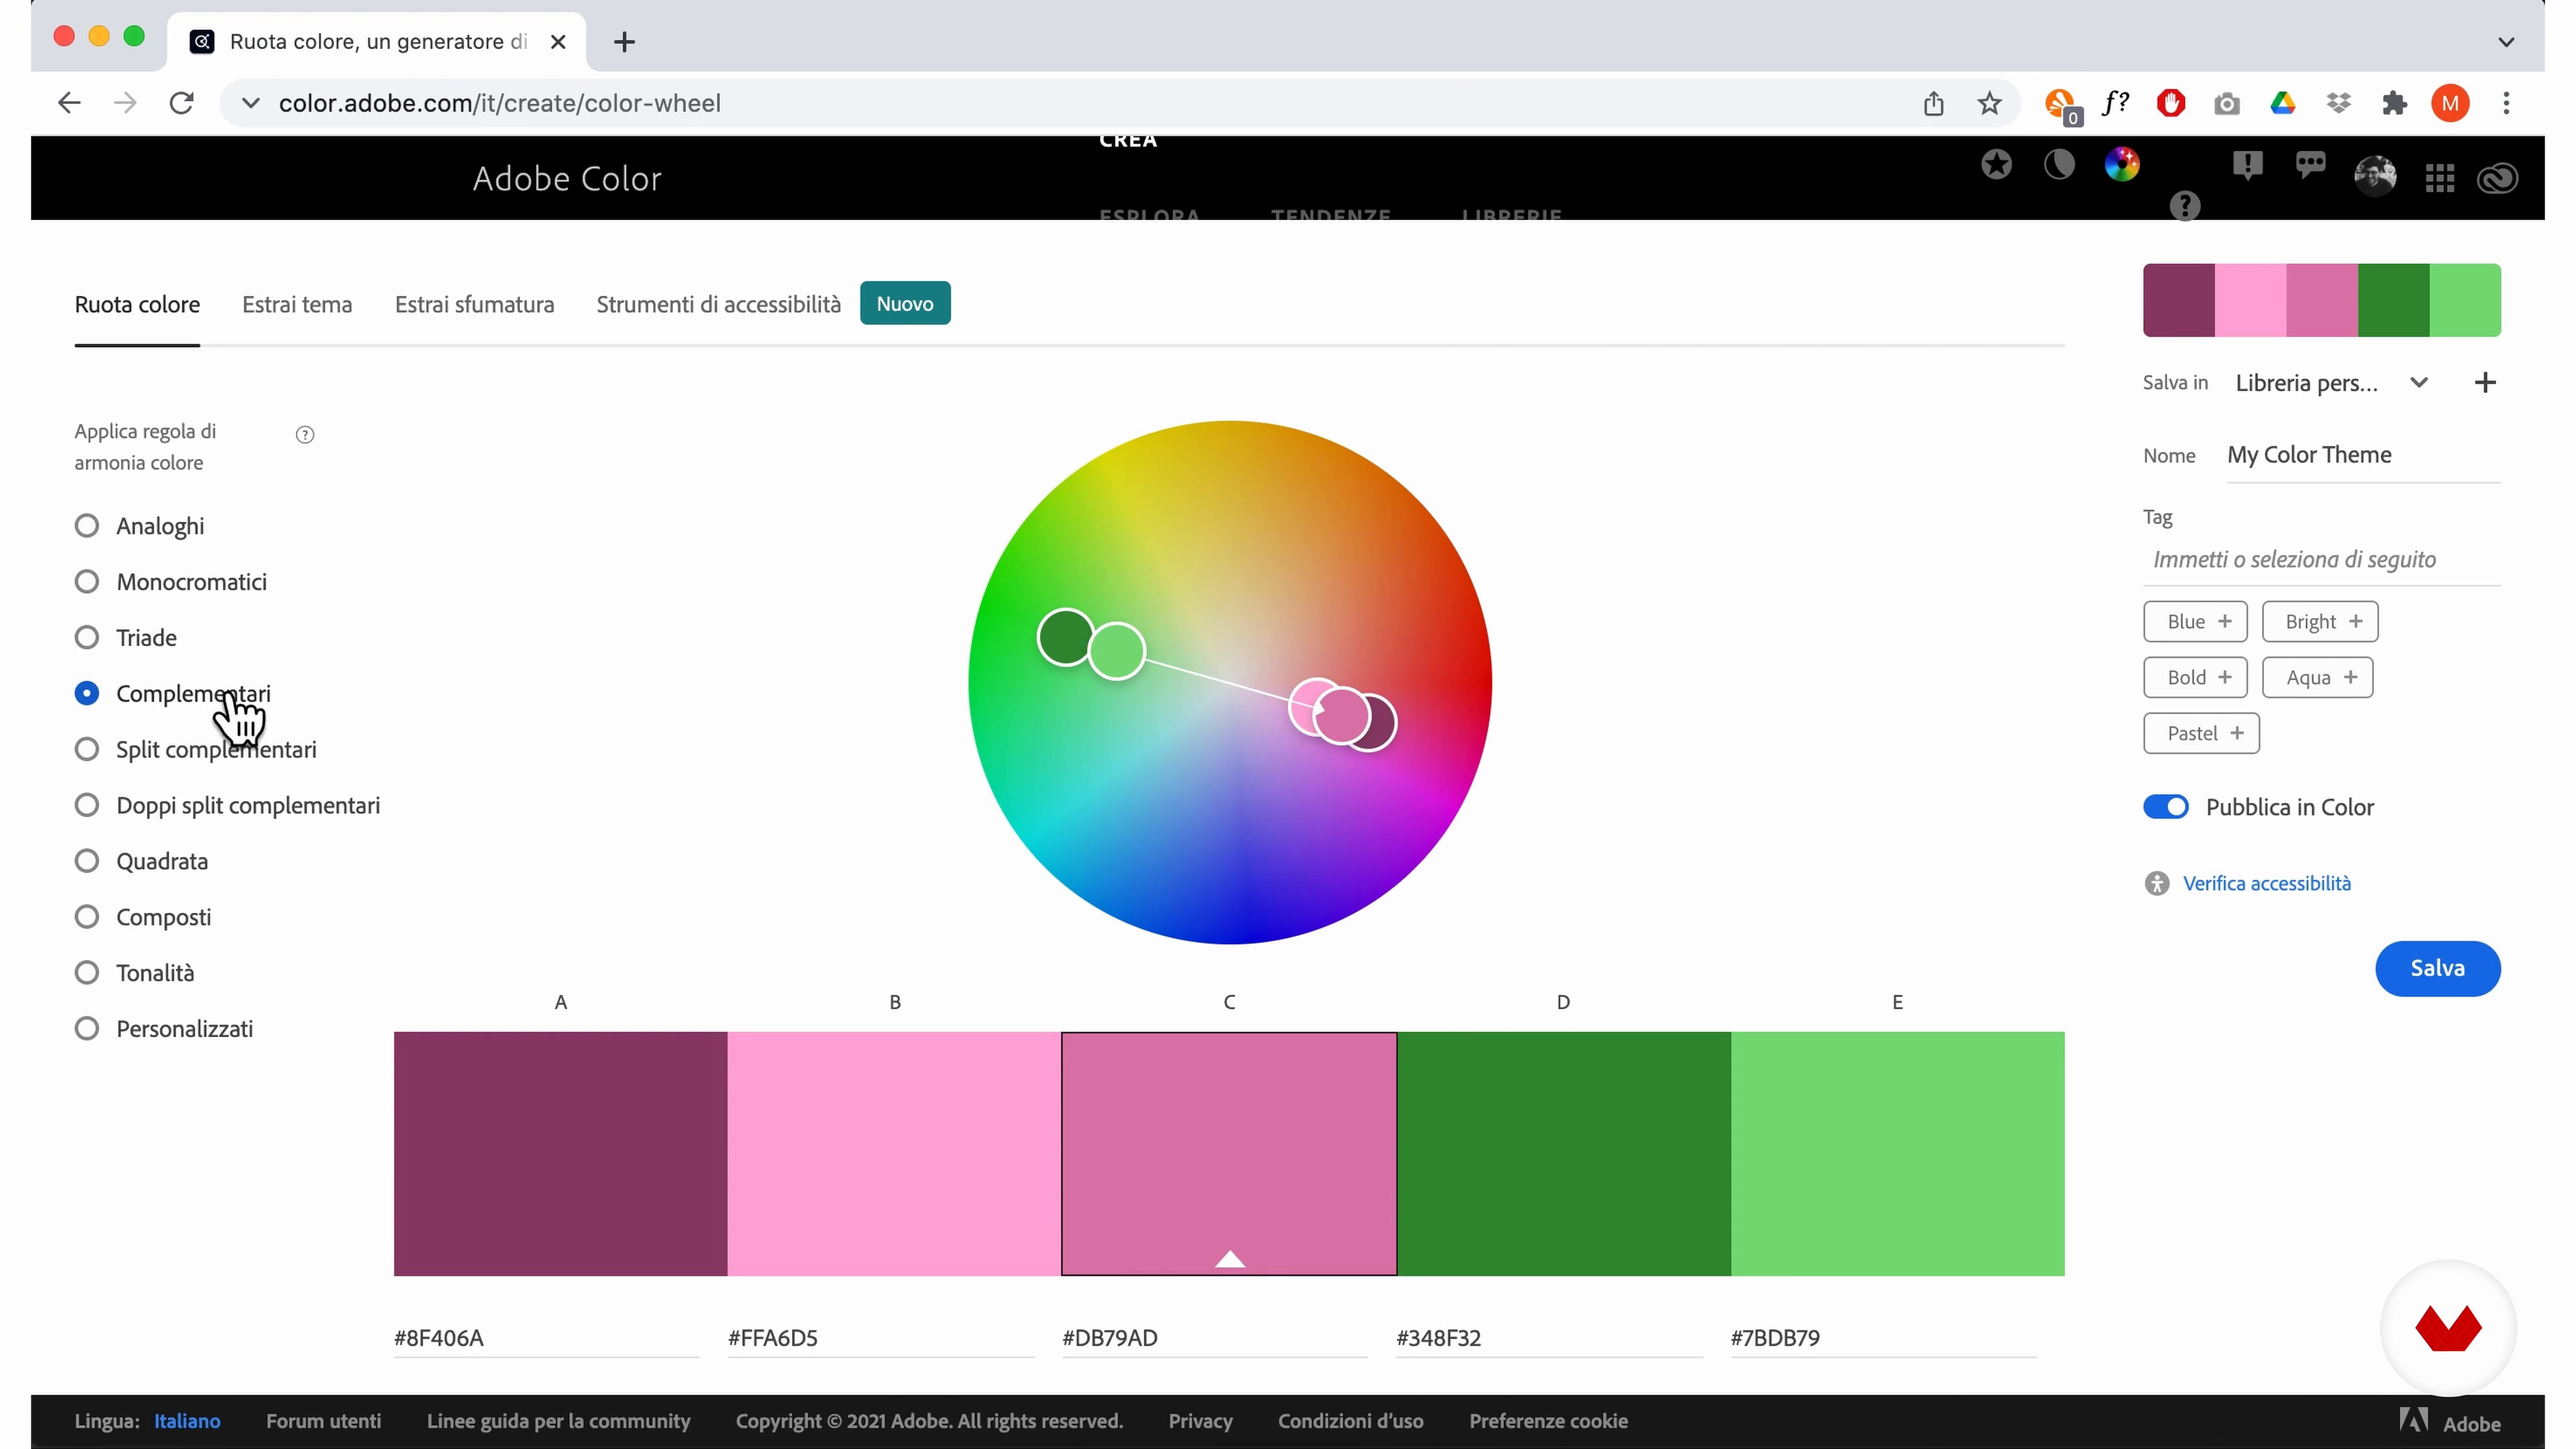Open the floating red chat widget
This screenshot has height=1449, width=2576.
point(2447,1328)
